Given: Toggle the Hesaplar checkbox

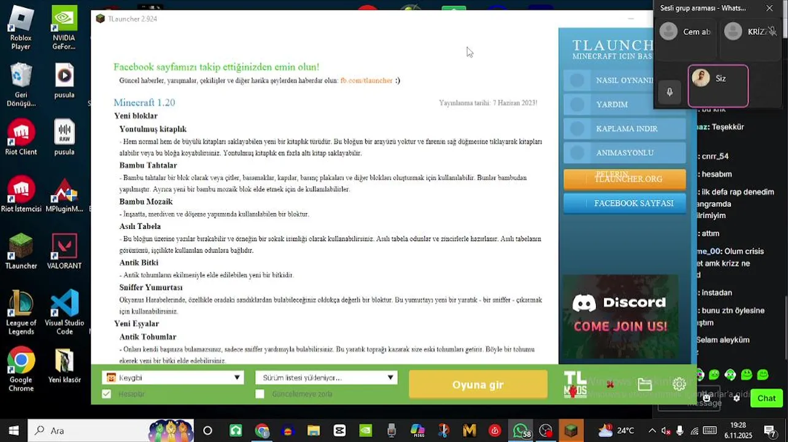Looking at the screenshot, I should (x=107, y=394).
